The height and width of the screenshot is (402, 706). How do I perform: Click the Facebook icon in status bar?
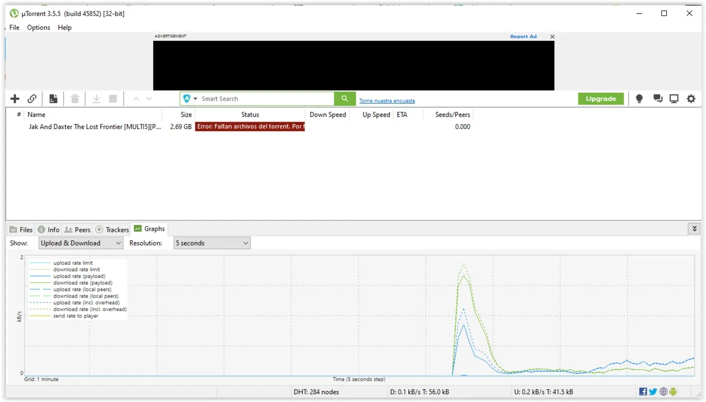click(643, 392)
